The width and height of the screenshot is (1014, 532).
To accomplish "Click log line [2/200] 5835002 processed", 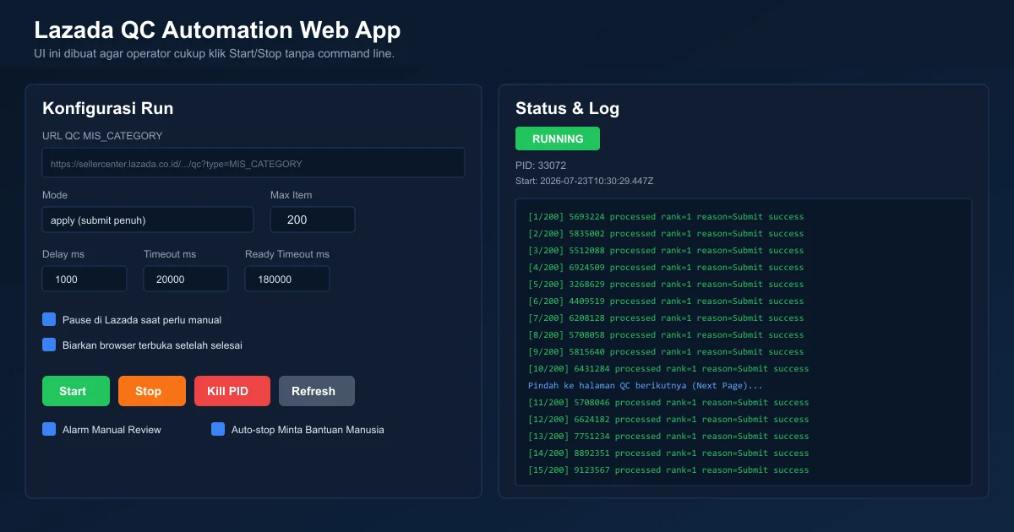I will point(666,234).
